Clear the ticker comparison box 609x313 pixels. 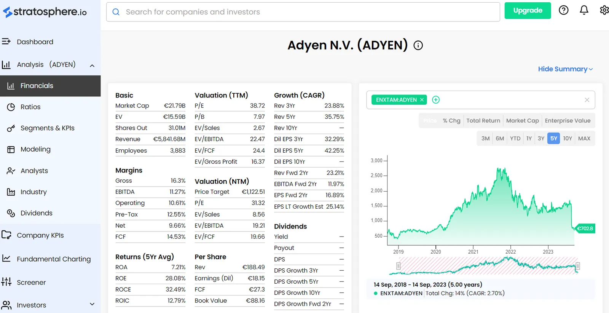[x=587, y=100]
